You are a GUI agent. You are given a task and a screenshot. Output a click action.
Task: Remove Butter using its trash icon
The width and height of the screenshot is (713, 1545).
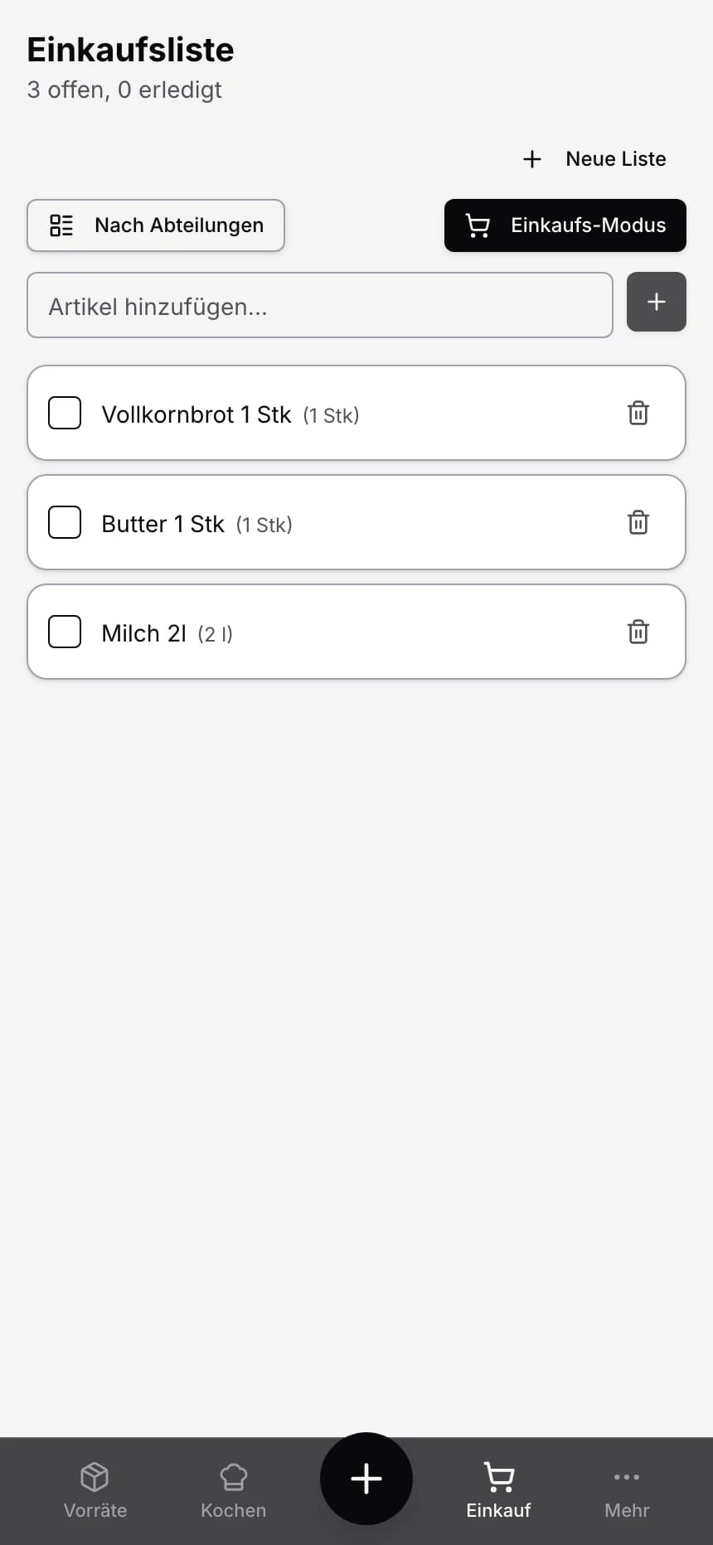coord(638,522)
